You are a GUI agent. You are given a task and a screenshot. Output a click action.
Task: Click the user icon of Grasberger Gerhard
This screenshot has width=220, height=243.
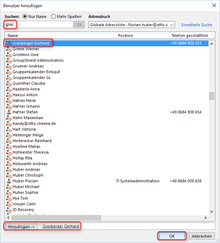click(9, 43)
